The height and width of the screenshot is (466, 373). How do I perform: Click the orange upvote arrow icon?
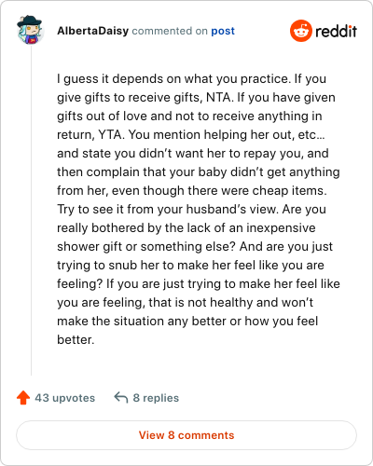(23, 398)
